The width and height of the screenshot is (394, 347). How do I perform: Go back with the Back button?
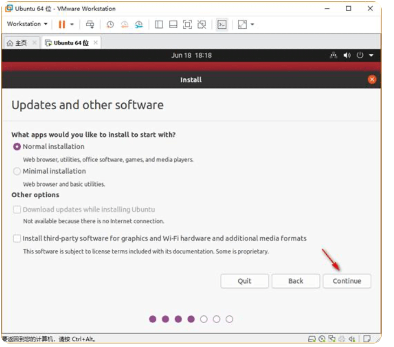point(296,281)
